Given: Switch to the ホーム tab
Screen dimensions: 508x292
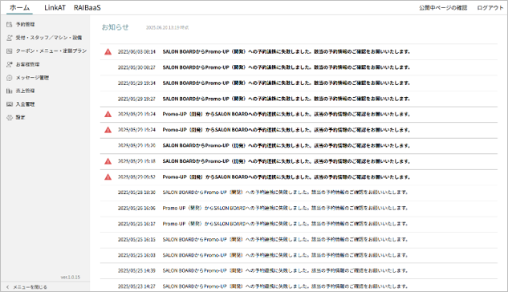Looking at the screenshot, I should (19, 8).
